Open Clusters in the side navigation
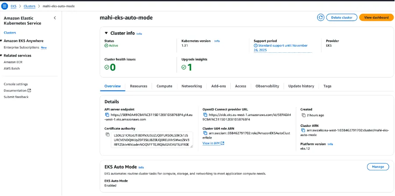 pos(10,33)
